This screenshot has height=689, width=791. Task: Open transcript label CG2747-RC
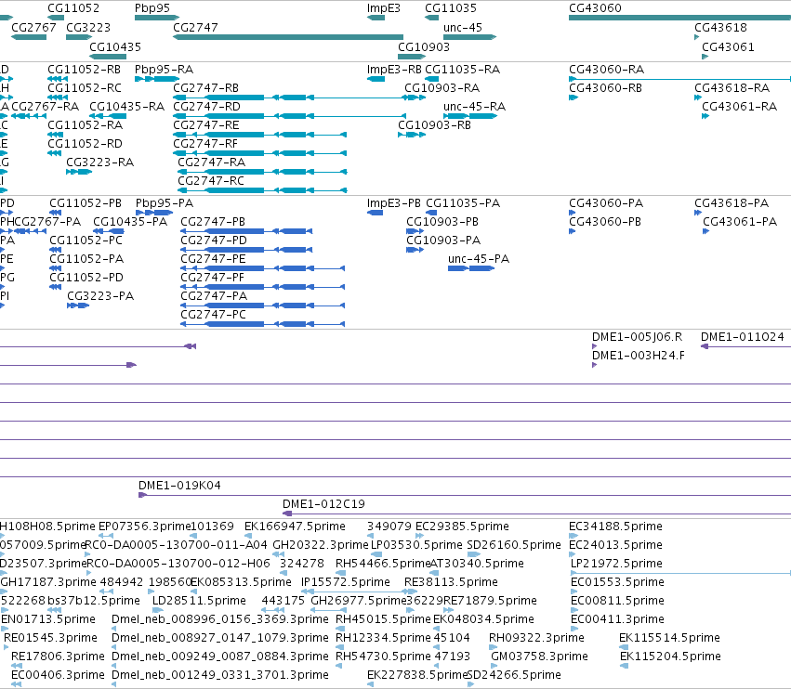coord(211,180)
